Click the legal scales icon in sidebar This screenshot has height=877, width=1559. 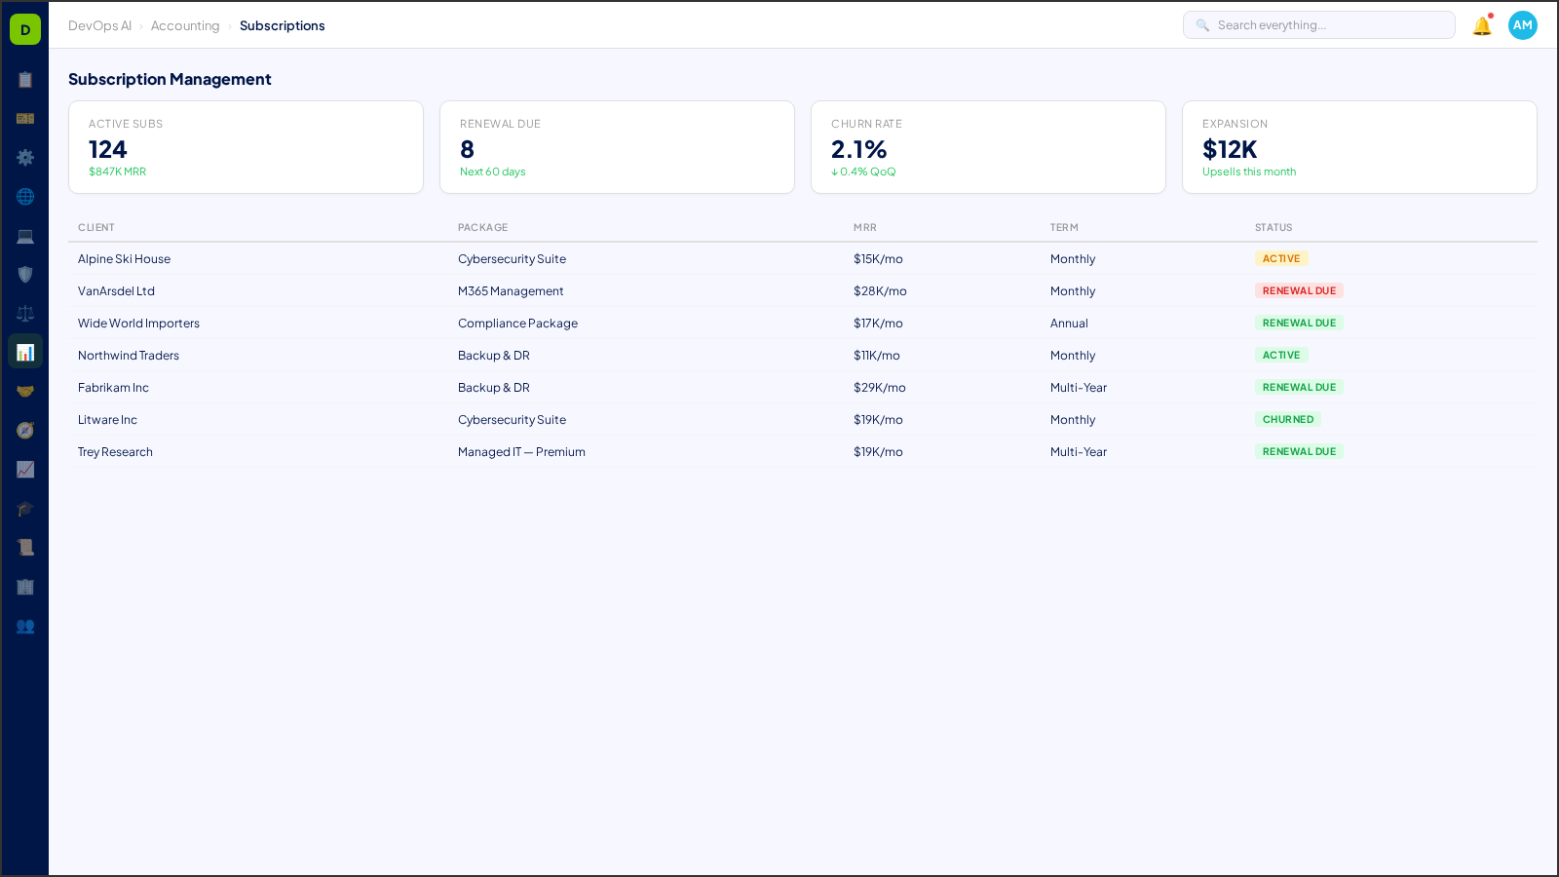[24, 313]
